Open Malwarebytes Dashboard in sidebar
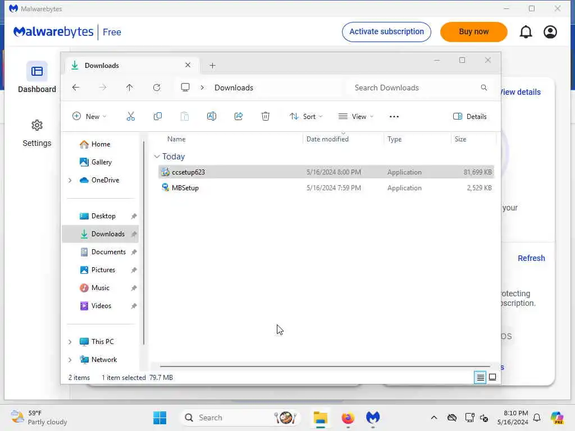The height and width of the screenshot is (431, 575). click(x=37, y=77)
